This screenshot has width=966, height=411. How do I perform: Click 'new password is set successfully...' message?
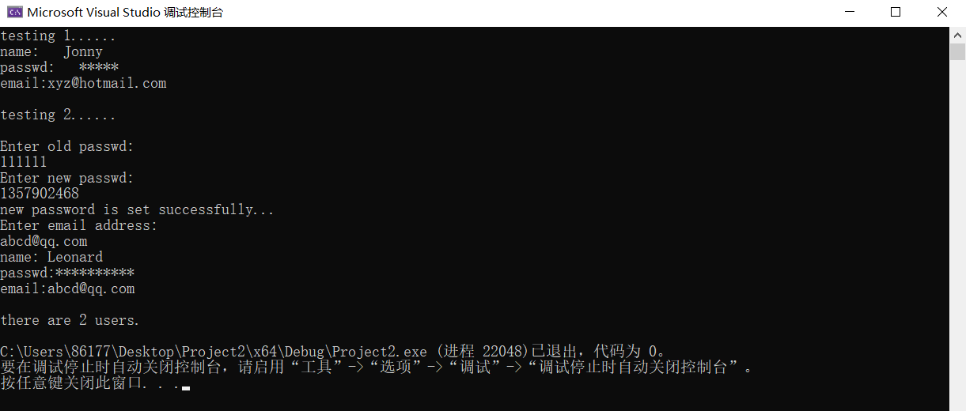click(x=138, y=209)
